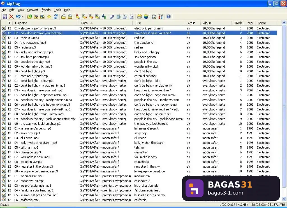Click status bar text '38 (03:03:49 | 187,1MB)'
Screen dimensions: 287x208
point(268,205)
